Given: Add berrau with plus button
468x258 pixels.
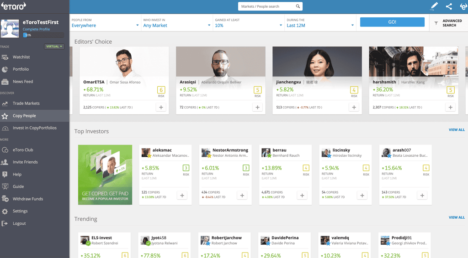Looking at the screenshot, I should pyautogui.click(x=302, y=196).
